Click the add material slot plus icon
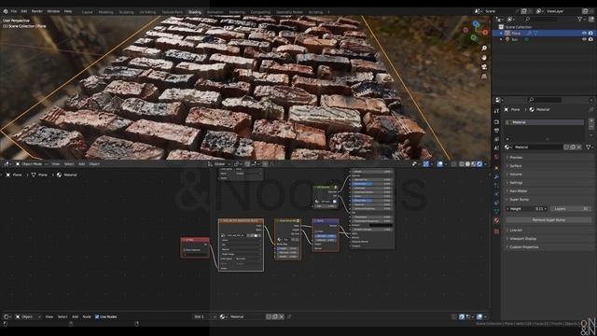Screen dimensions: 597x336 (591, 120)
